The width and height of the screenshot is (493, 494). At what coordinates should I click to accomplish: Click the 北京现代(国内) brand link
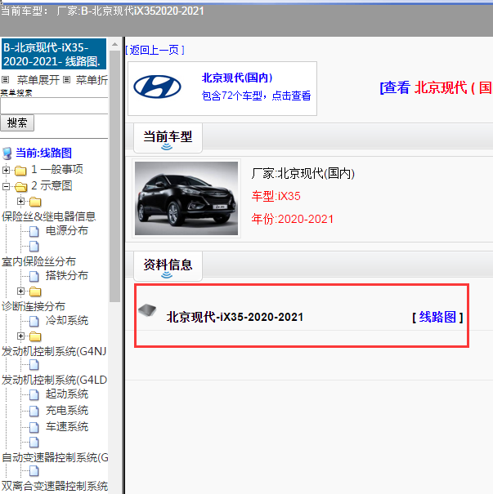click(x=237, y=78)
